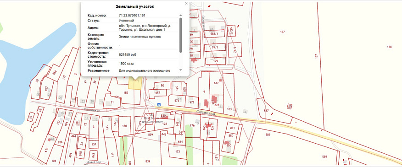Select parcel 173 below parcel 644

(178, 151)
